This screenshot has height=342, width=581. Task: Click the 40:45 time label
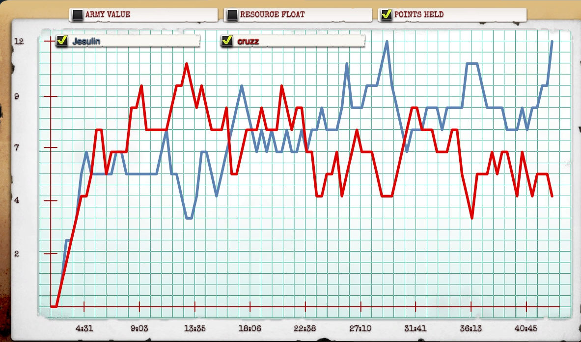526,328
